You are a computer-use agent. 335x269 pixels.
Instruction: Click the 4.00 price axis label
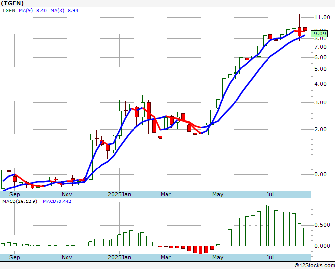(x=320, y=84)
